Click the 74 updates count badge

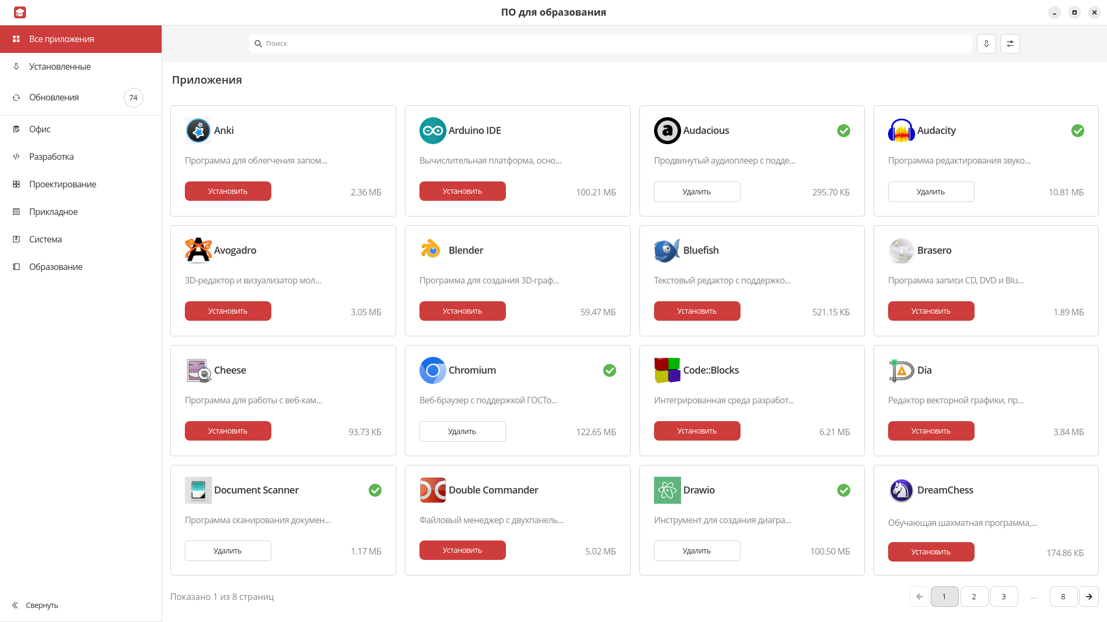[x=134, y=98]
